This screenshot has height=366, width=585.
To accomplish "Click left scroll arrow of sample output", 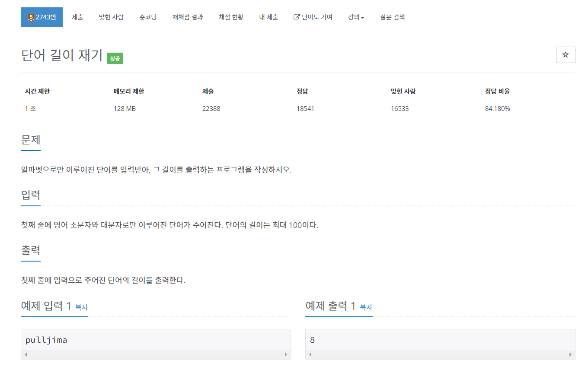I will click(x=310, y=355).
